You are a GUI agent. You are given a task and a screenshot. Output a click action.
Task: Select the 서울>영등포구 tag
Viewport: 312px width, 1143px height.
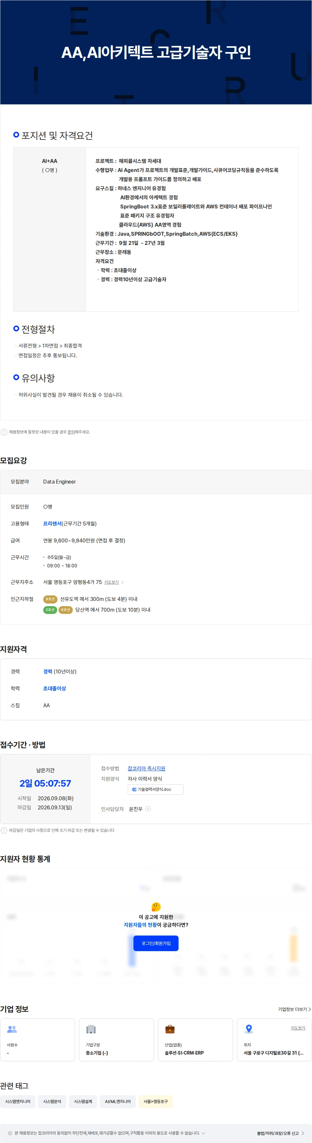point(156,1101)
